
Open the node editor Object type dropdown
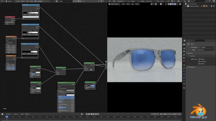tap(10, 1)
